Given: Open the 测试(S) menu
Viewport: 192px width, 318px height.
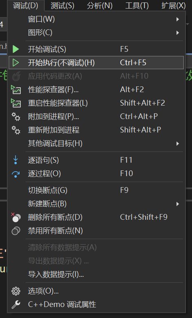Looking at the screenshot, I should click(x=62, y=5).
